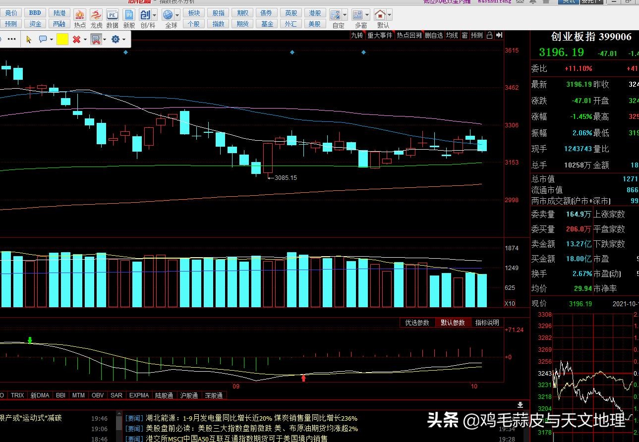This screenshot has height=442, width=639.
Task: Expand the red X delete dropdown arrow
Action: [85, 39]
